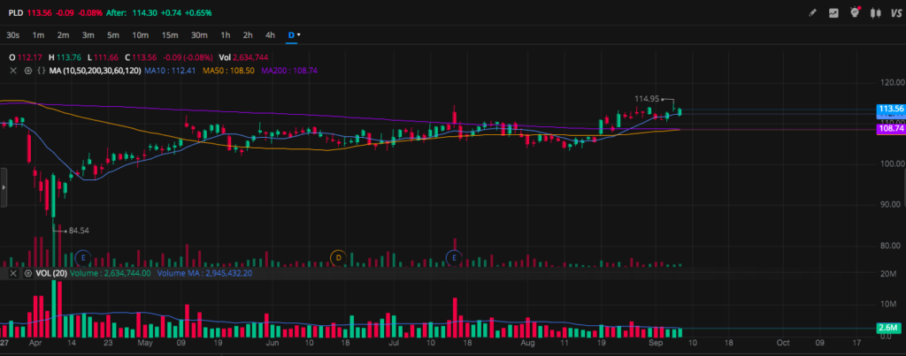Expand the D timeframe dropdown arrow
The image size is (906, 356).
click(x=300, y=34)
